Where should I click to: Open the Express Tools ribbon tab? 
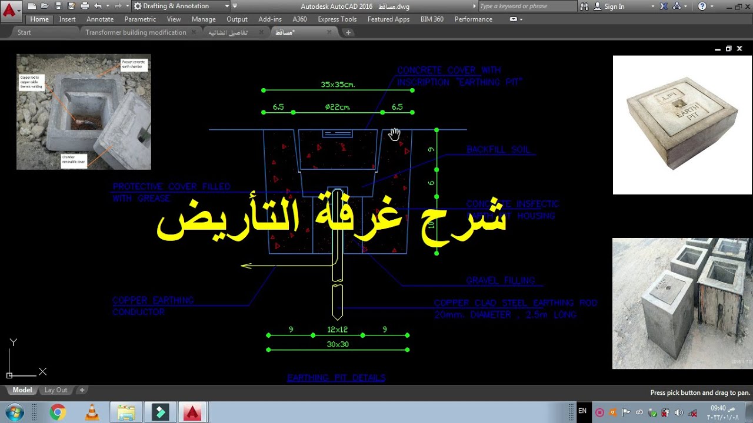point(337,19)
